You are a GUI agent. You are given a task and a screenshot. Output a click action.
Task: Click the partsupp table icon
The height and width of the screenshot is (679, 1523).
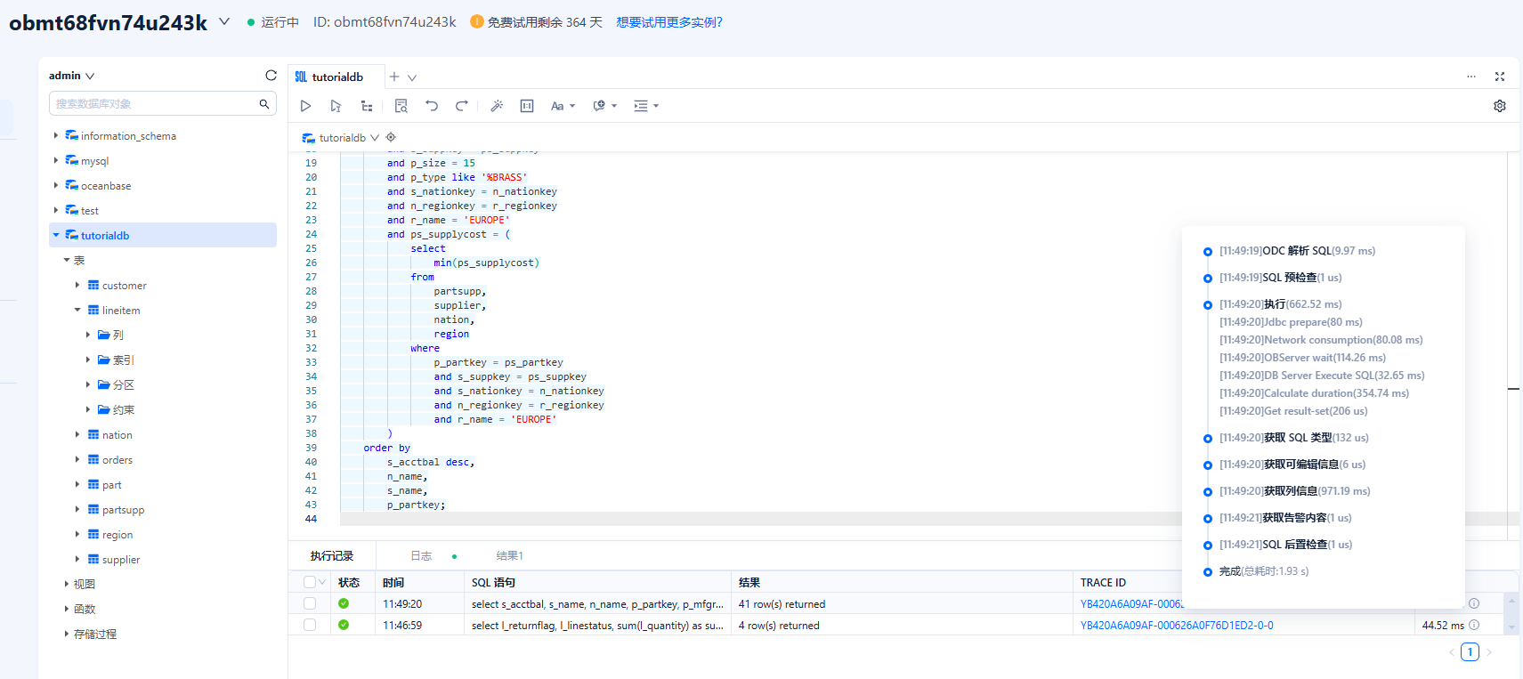[93, 510]
